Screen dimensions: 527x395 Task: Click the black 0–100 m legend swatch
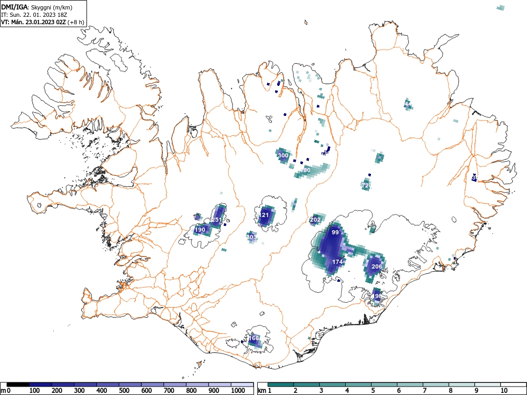click(18, 384)
